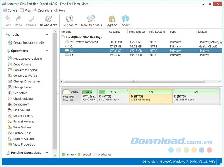This screenshot has height=167, width=224.
Task: Open Change Label operation
Action: pos(20,87)
